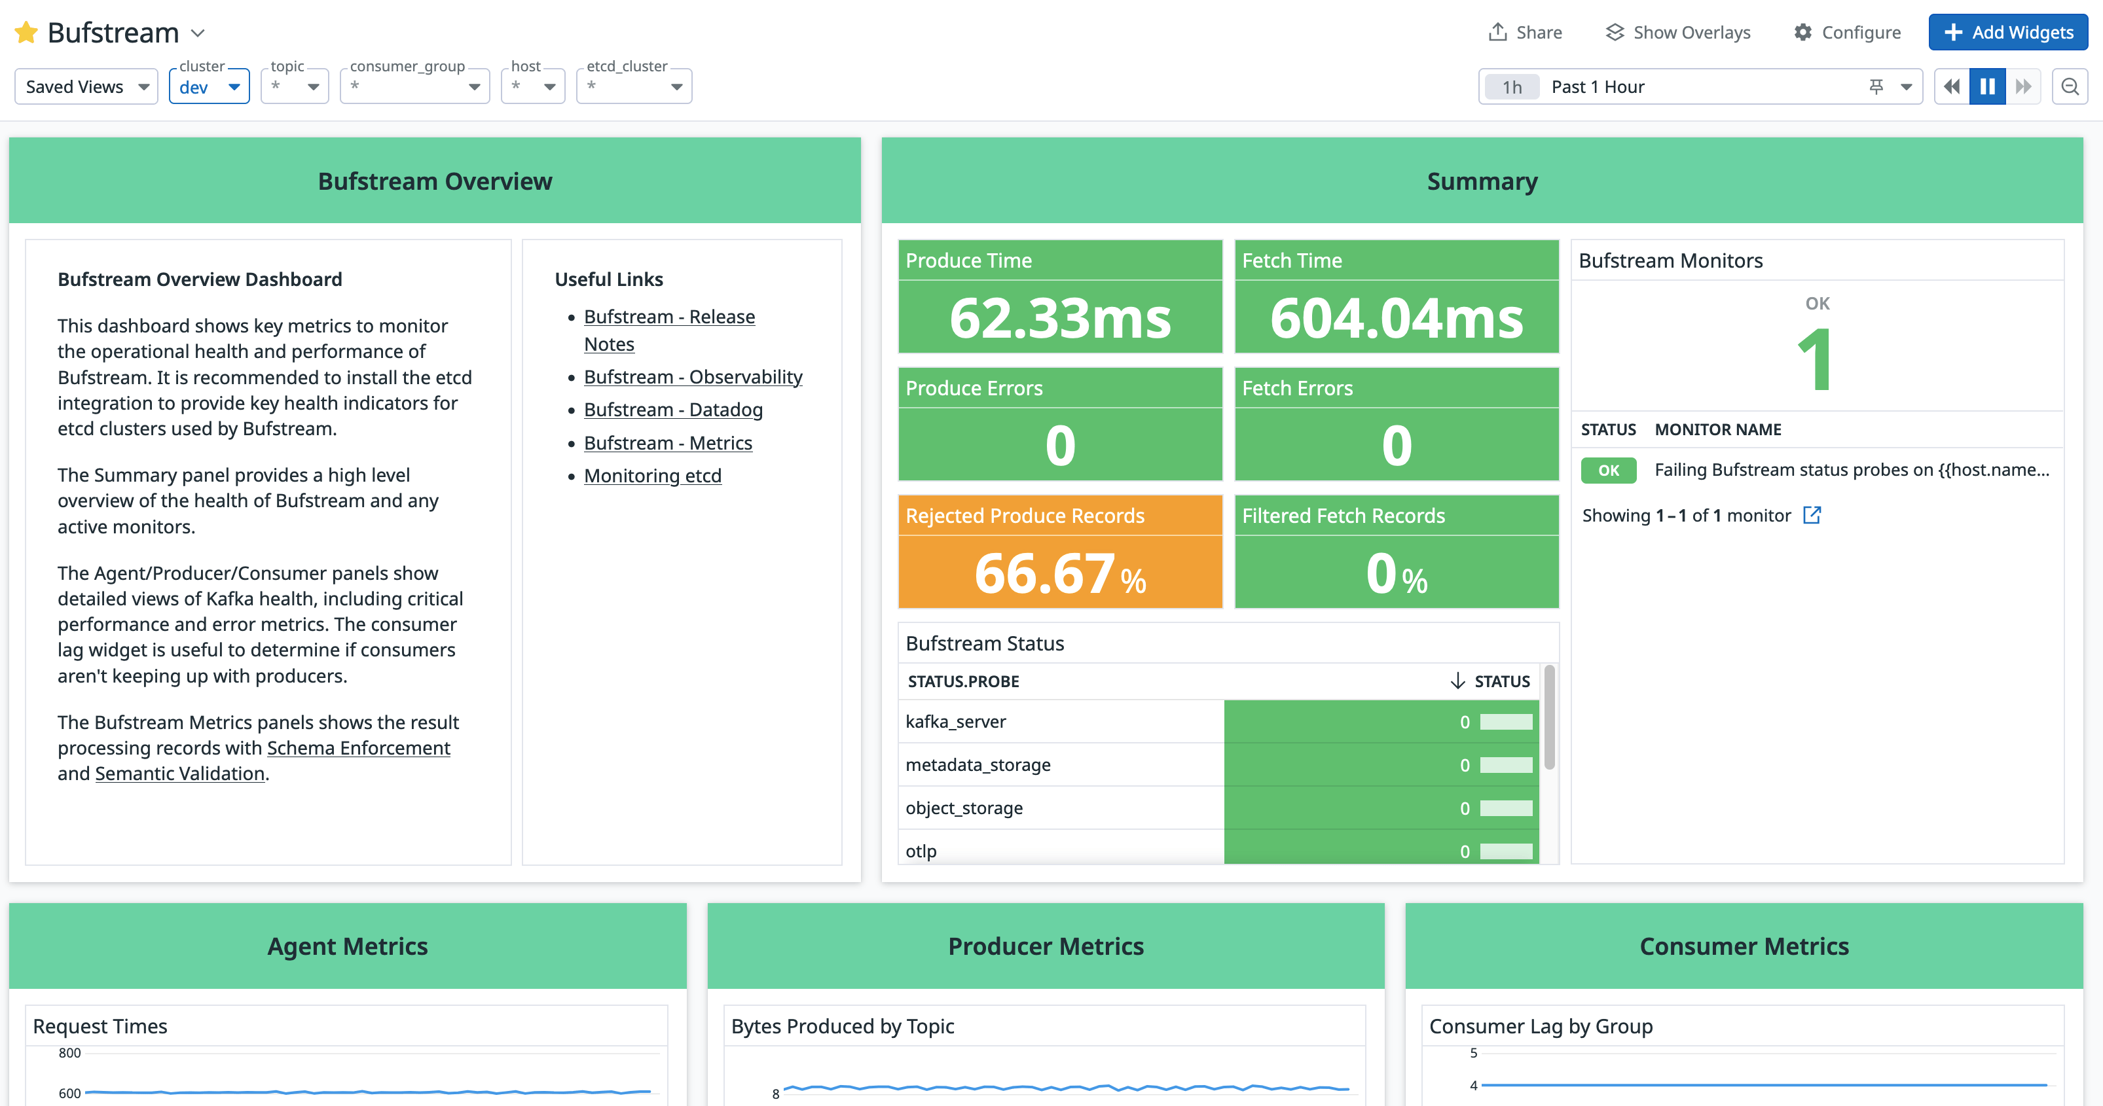
Task: Click the Request Times line chart
Action: tap(367, 1092)
